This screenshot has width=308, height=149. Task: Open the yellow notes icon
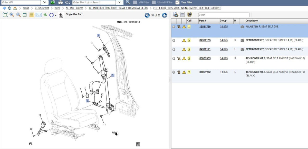32,15
